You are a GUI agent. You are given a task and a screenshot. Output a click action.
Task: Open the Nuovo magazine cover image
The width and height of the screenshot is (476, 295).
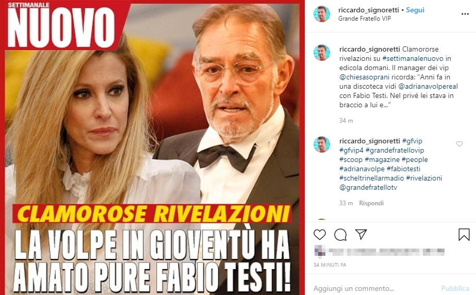pos(153,147)
